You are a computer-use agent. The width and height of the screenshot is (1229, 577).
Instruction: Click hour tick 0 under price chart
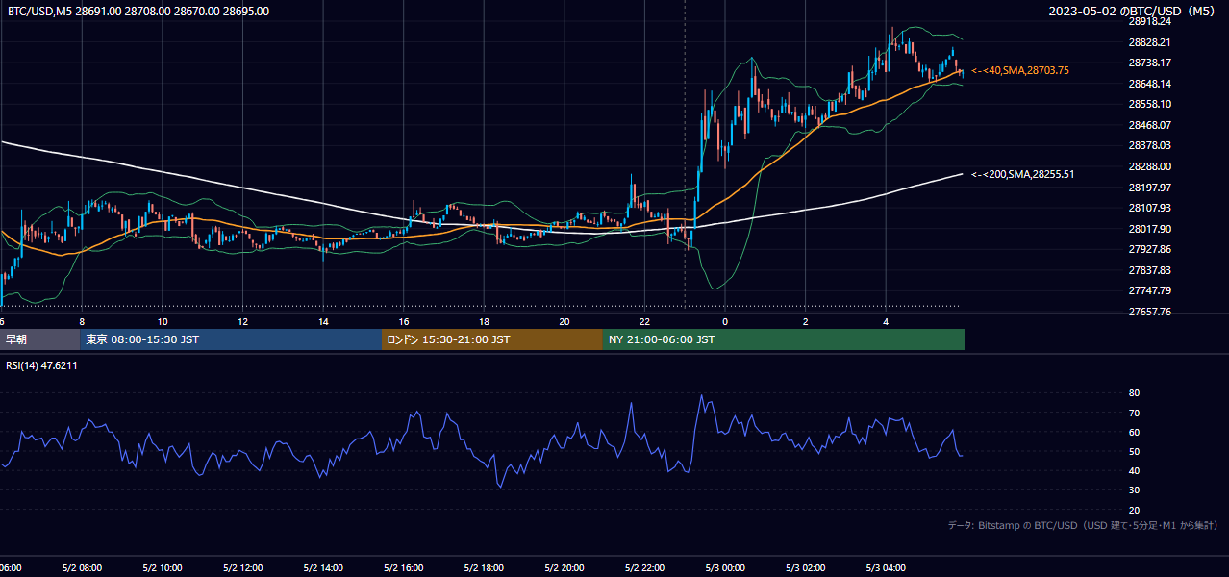725,321
